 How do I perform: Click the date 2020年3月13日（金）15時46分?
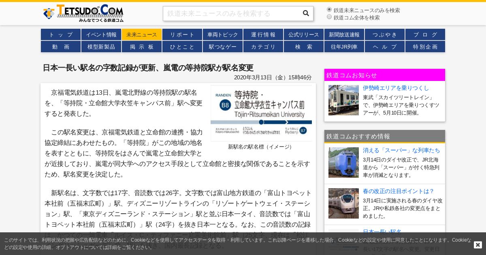273,77
